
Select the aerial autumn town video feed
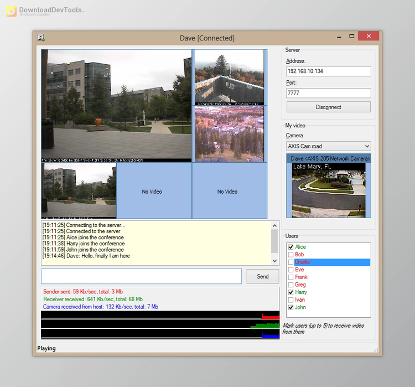click(229, 134)
